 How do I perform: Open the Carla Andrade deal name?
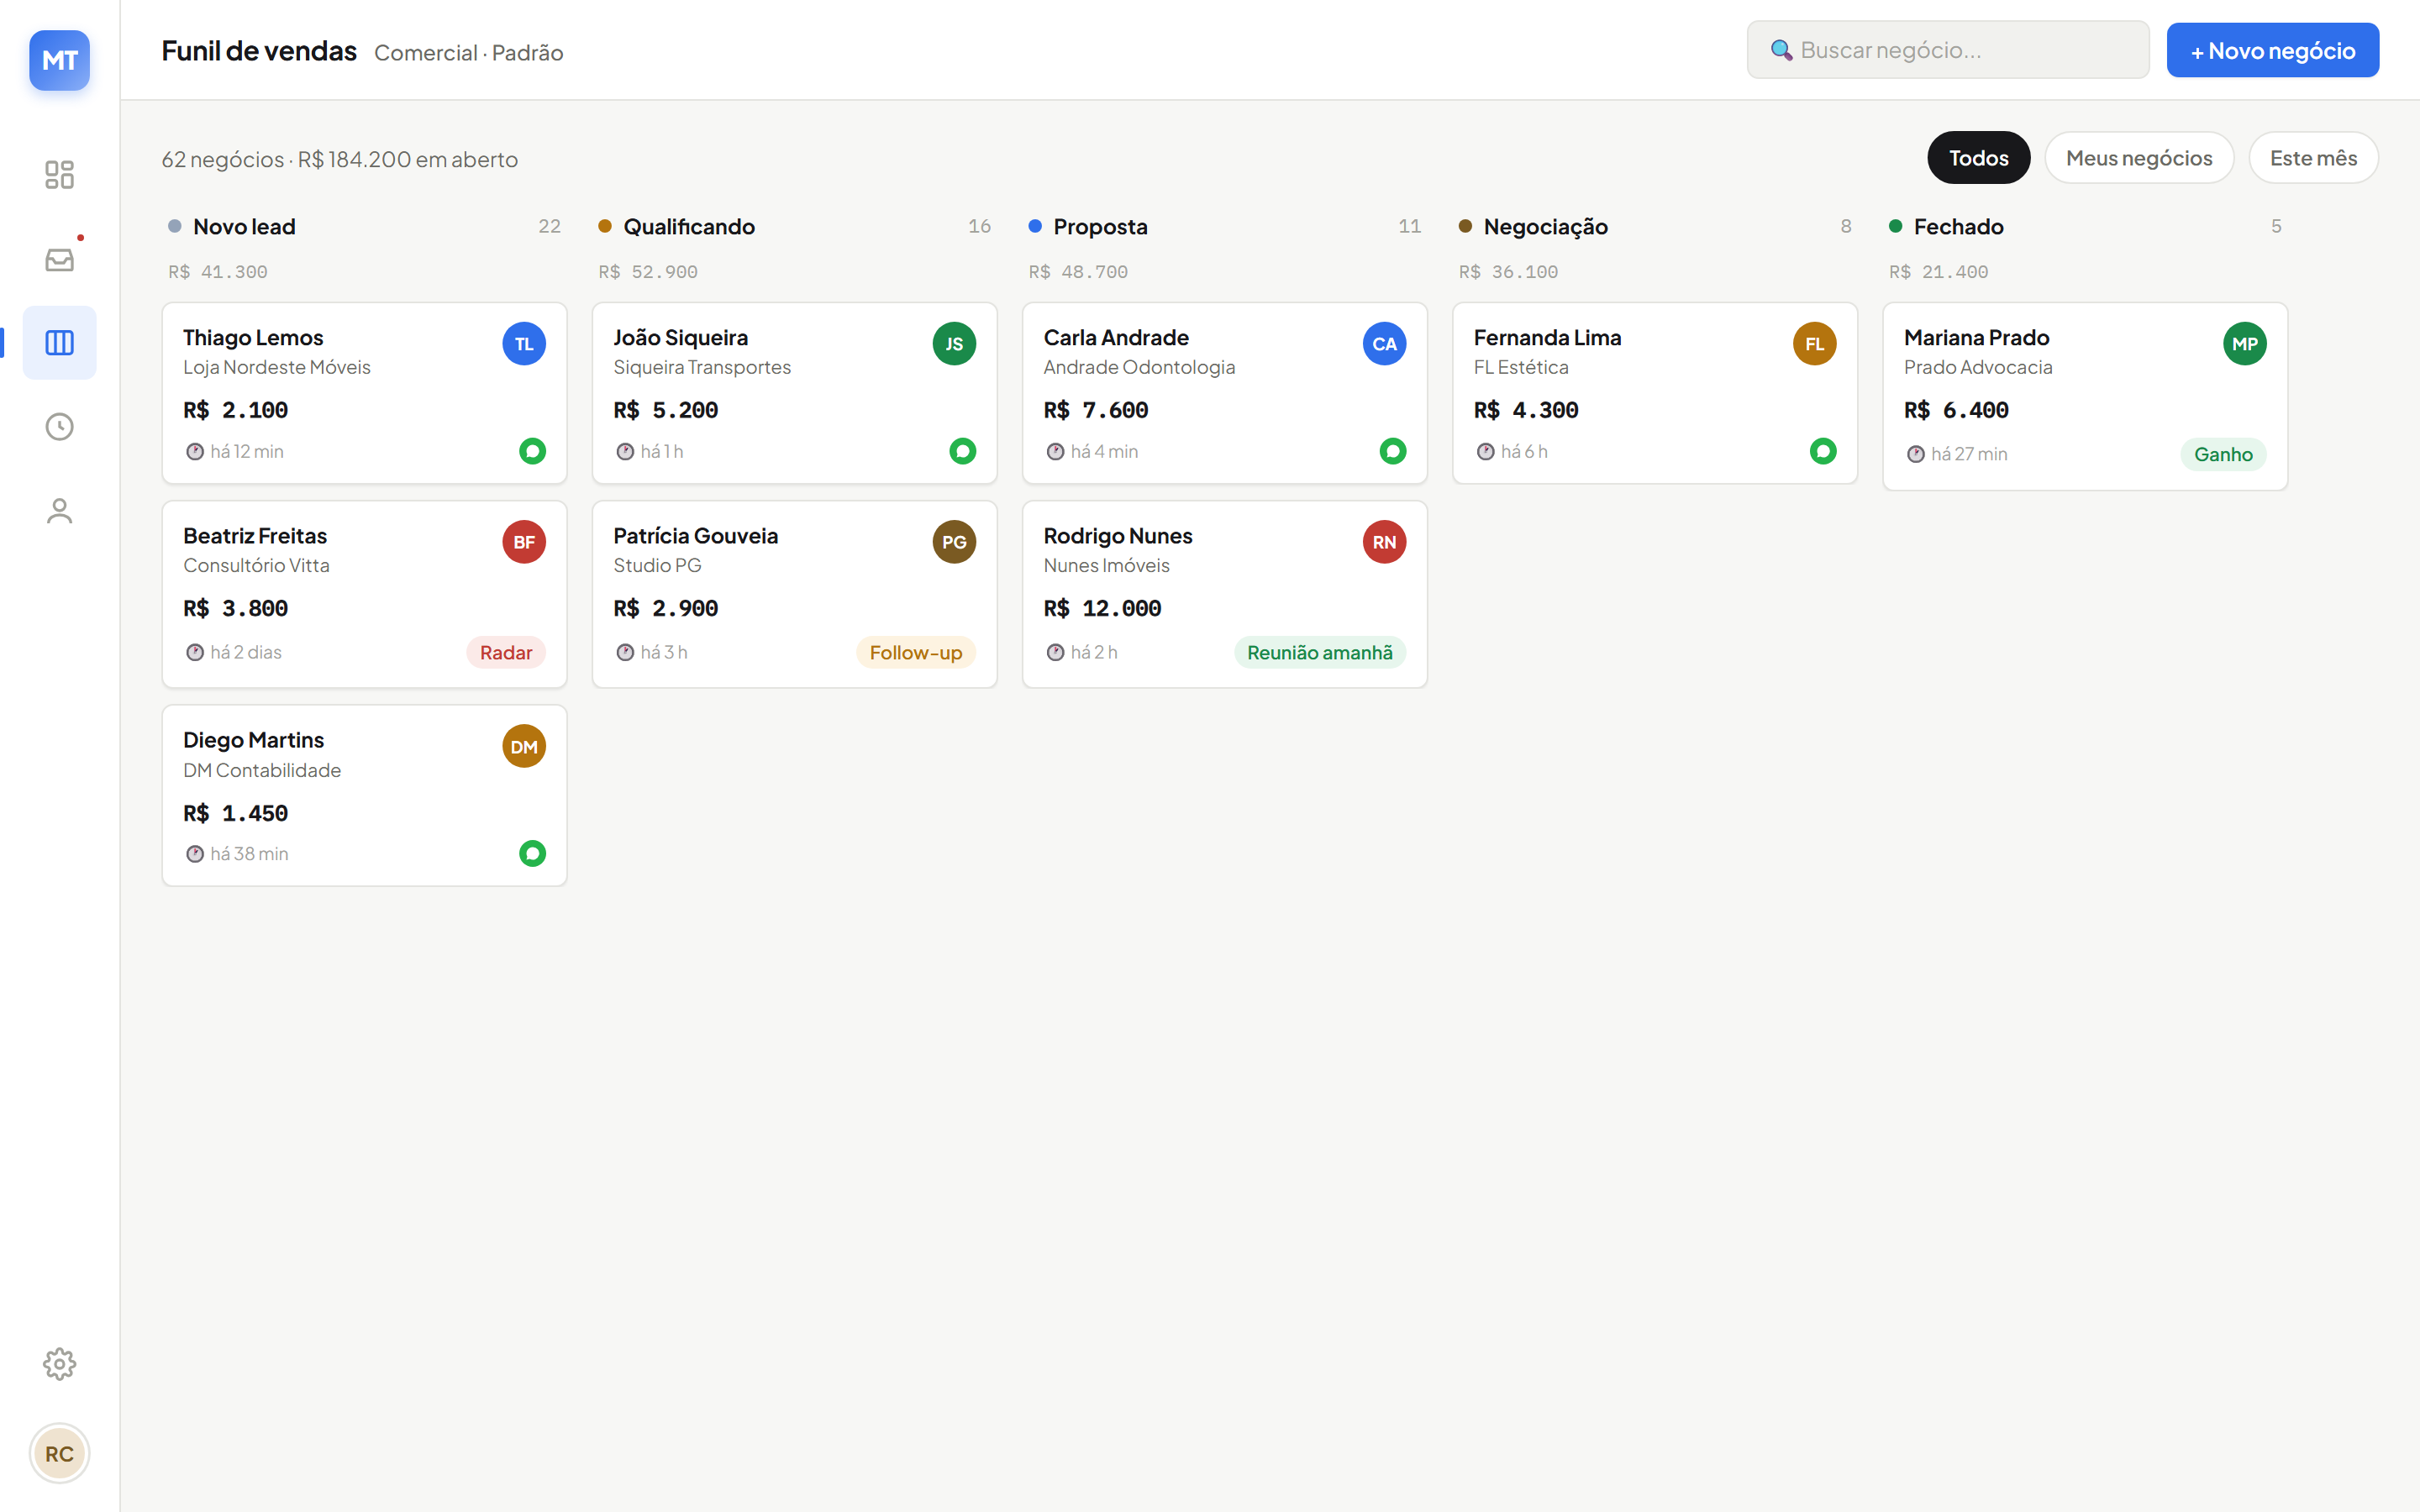pyautogui.click(x=1116, y=338)
